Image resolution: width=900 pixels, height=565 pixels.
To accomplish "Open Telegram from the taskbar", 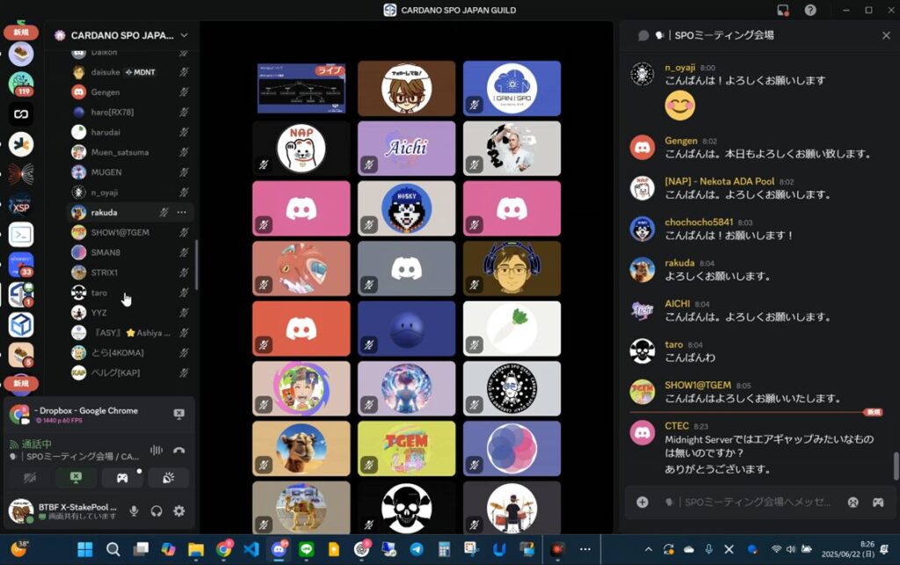I will 417,549.
